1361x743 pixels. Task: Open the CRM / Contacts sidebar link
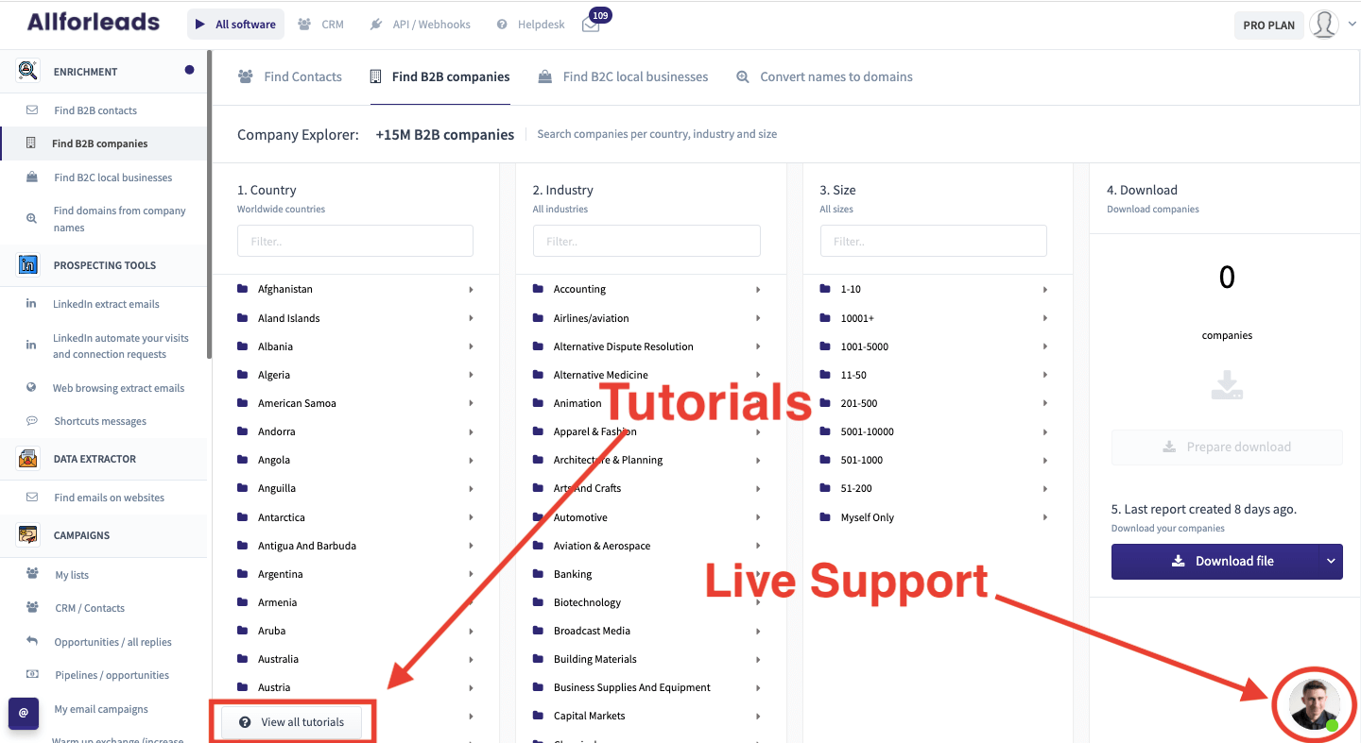pos(90,608)
